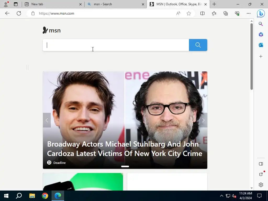Image resolution: width=268 pixels, height=201 pixels.
Task: Show previous carousel story
Action: coord(47,120)
